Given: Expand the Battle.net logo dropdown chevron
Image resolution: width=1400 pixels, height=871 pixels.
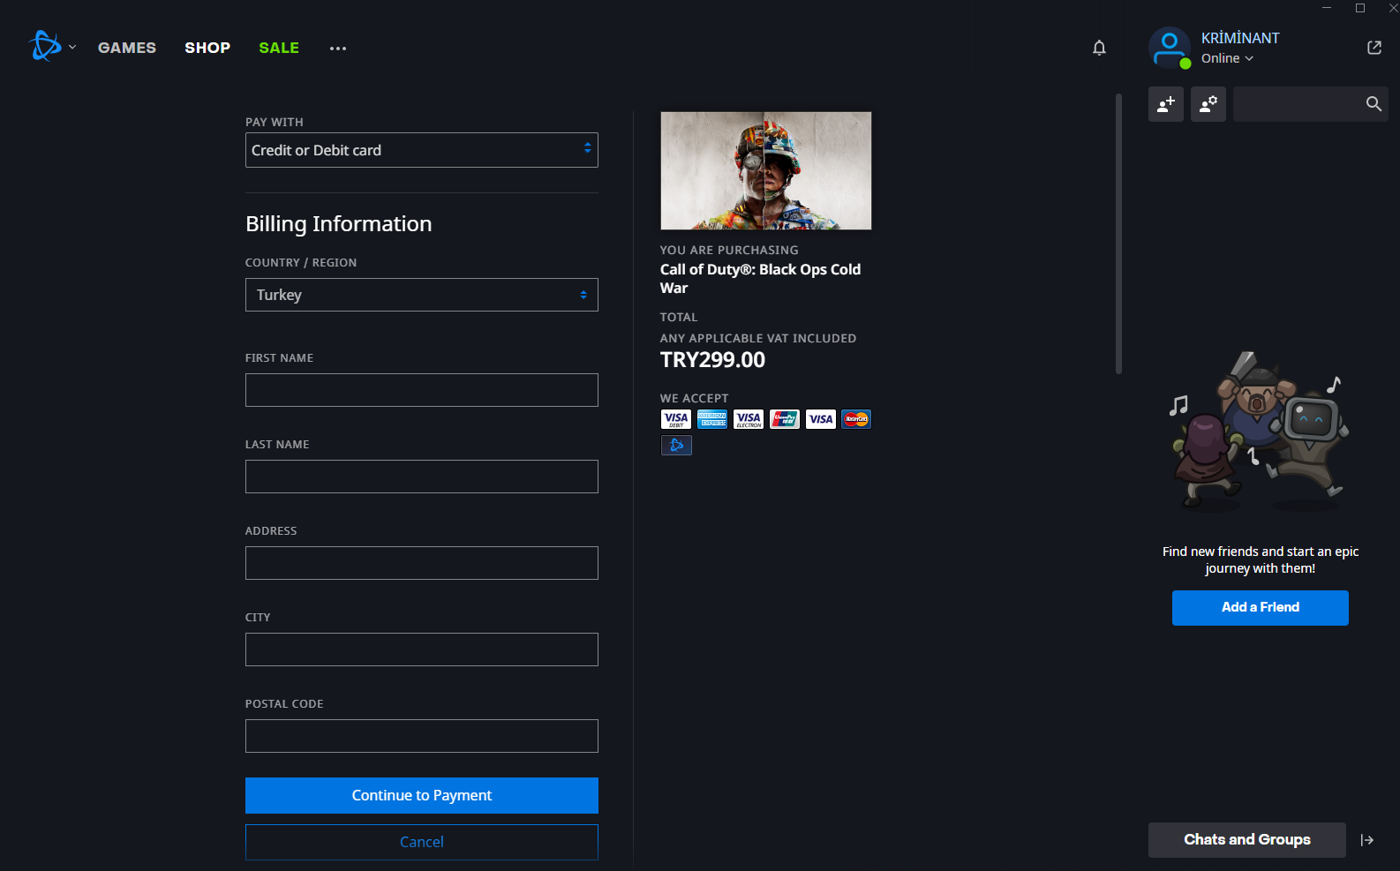Looking at the screenshot, I should [72, 48].
